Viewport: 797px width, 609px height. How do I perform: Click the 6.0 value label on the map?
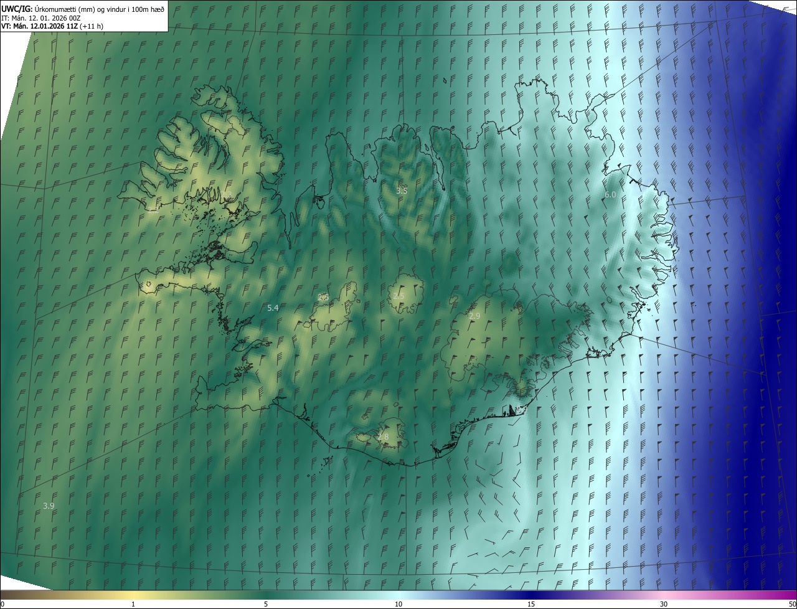[x=610, y=195]
